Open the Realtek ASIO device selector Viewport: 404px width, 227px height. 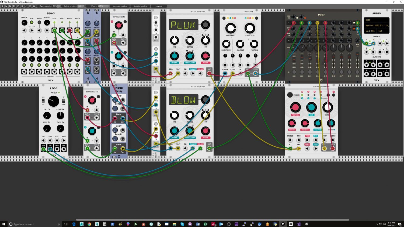377,26
